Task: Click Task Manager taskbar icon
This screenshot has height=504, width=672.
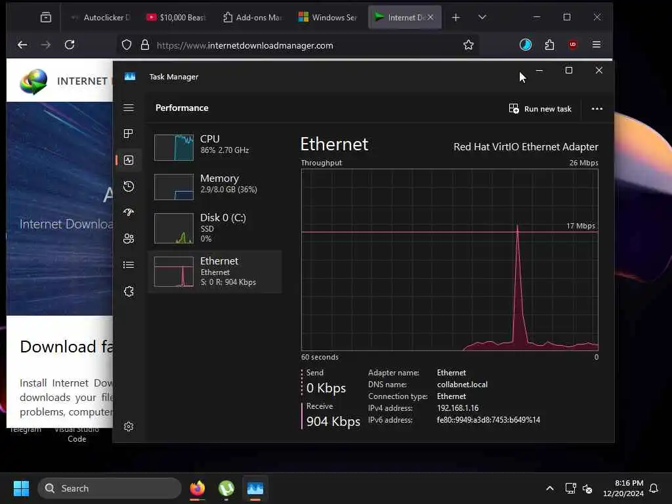Action: pyautogui.click(x=255, y=488)
